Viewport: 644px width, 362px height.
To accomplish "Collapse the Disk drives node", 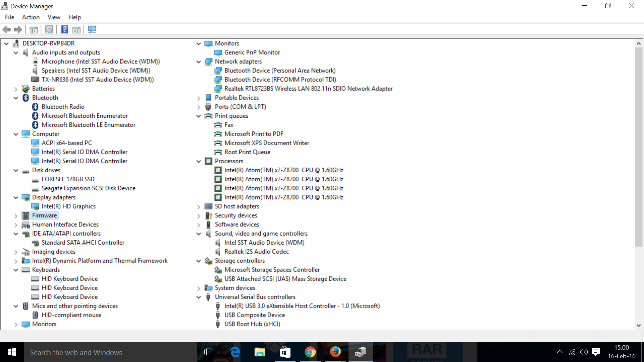I will pyautogui.click(x=16, y=170).
